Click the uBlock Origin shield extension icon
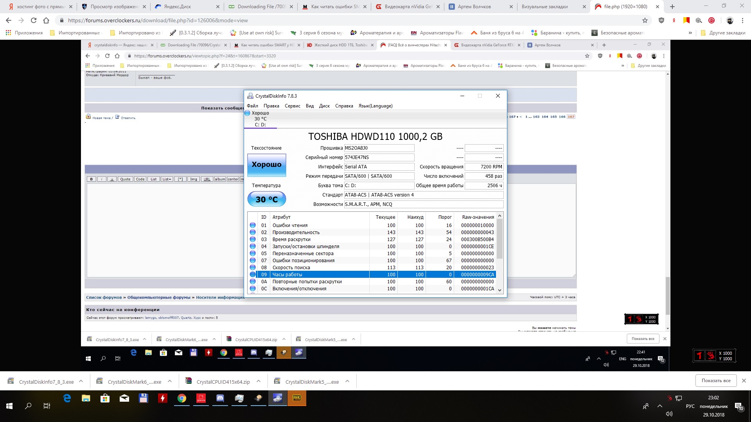This screenshot has width=751, height=422. (661, 20)
